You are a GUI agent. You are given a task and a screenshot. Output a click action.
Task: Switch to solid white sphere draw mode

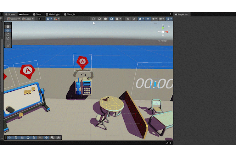tap(105, 19)
